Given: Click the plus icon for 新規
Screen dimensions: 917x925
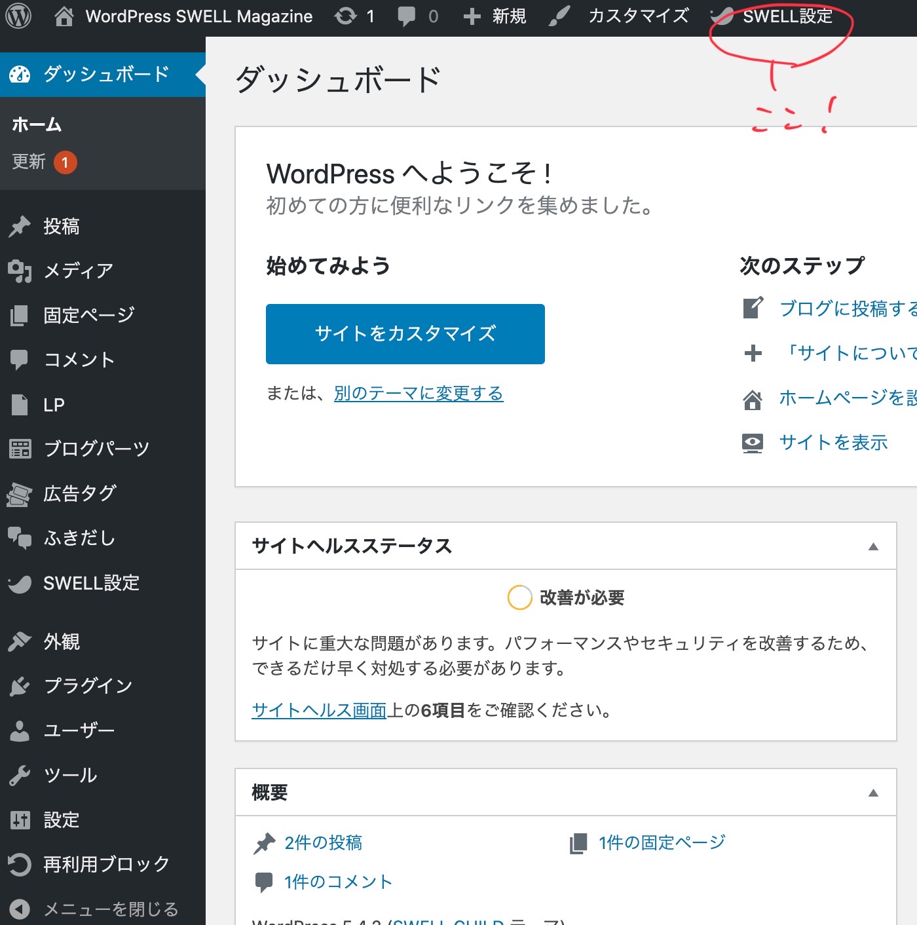Looking at the screenshot, I should coord(472,16).
